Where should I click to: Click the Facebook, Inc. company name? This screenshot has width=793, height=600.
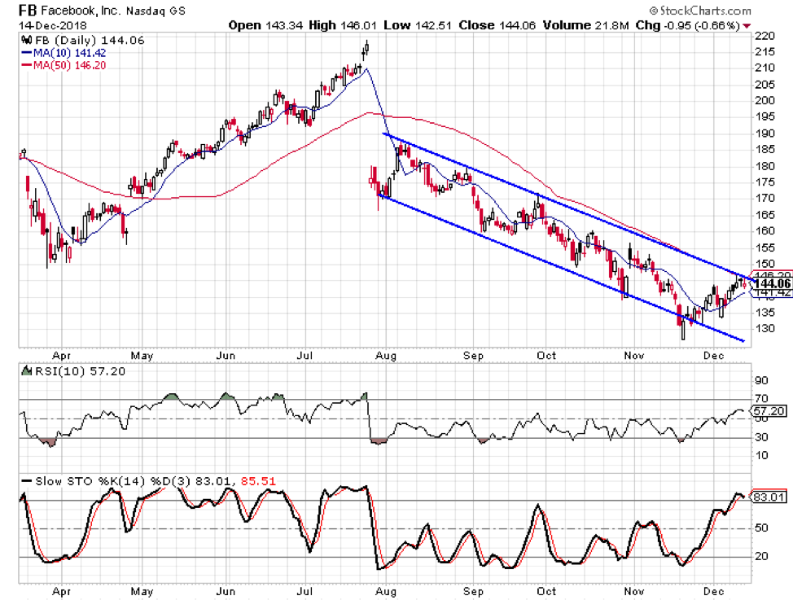coord(81,10)
